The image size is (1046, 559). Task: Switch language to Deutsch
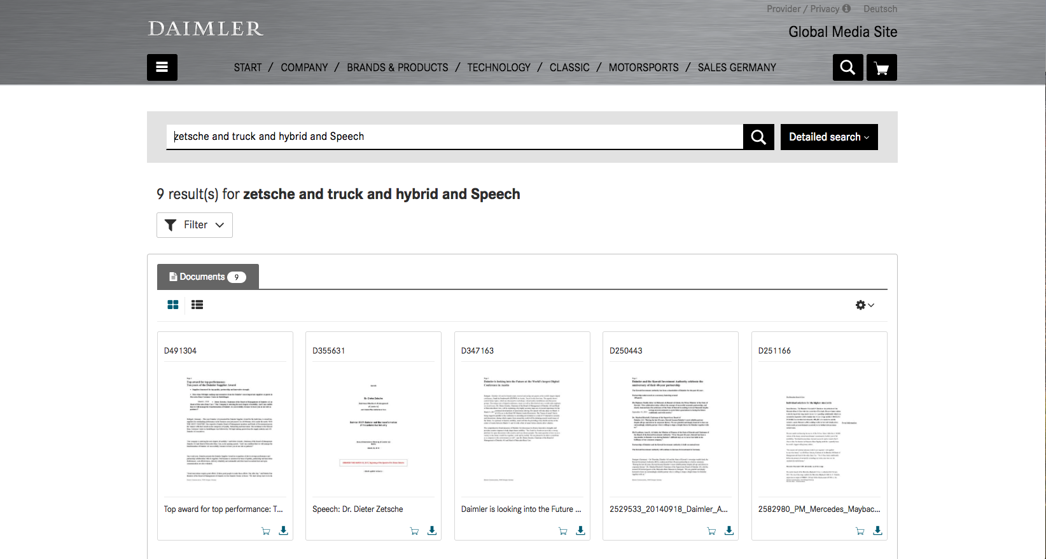(880, 9)
